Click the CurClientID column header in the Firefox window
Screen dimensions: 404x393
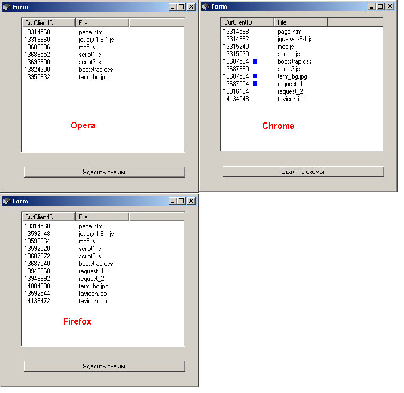point(48,217)
